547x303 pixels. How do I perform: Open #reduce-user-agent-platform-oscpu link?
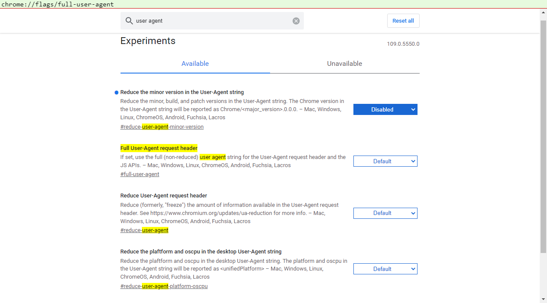point(164,286)
